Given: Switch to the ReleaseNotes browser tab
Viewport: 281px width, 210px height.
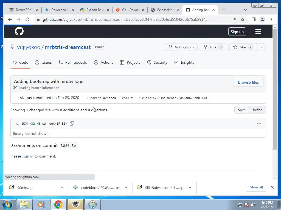Looking at the screenshot, I should click(x=165, y=10).
